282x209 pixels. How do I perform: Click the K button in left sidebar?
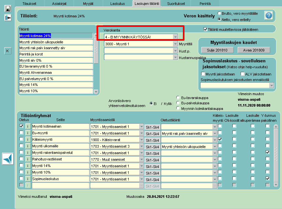pyautogui.click(x=8, y=51)
